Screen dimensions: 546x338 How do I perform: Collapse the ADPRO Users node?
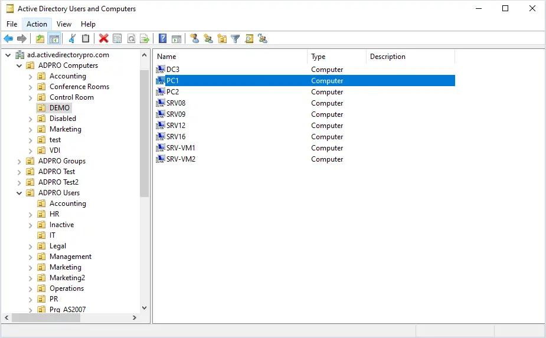19,193
